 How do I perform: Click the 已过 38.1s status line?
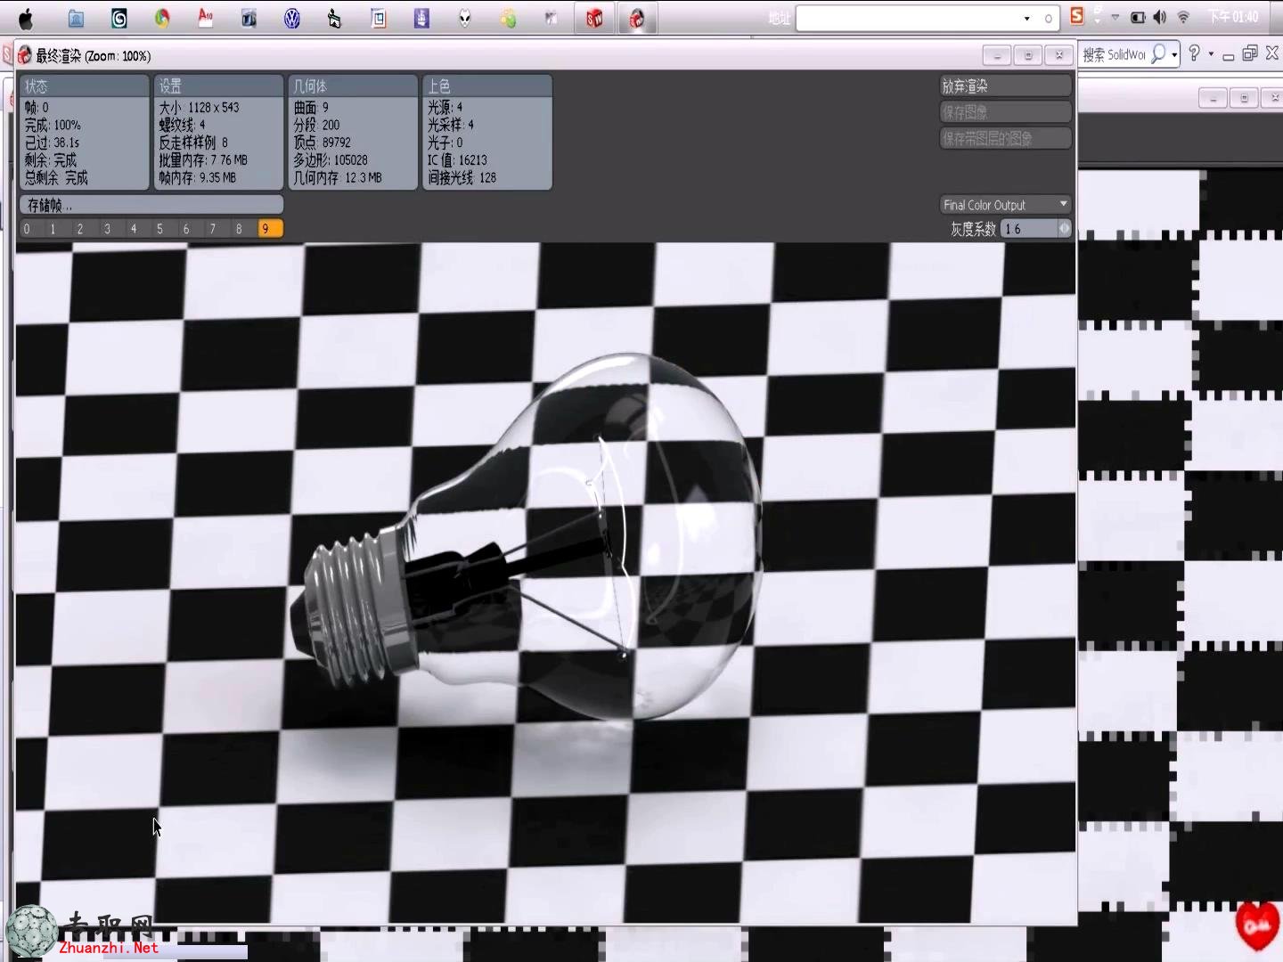(x=53, y=143)
